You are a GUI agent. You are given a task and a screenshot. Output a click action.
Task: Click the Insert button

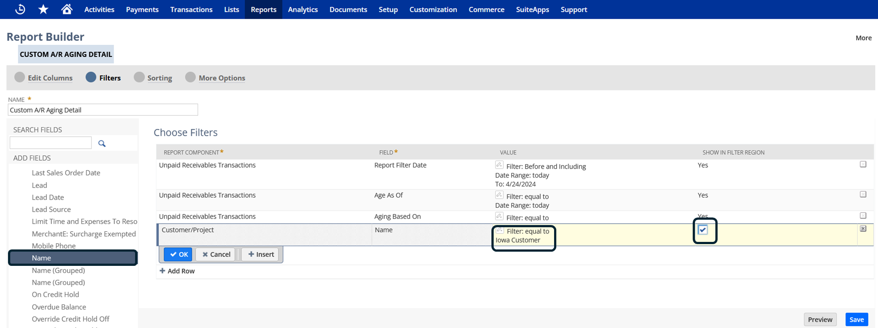[260, 254]
